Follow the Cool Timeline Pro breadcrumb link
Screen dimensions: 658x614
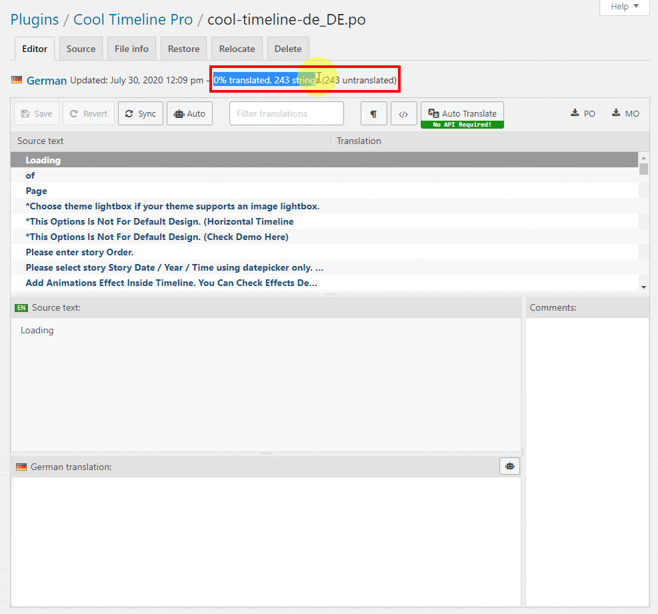pyautogui.click(x=133, y=20)
